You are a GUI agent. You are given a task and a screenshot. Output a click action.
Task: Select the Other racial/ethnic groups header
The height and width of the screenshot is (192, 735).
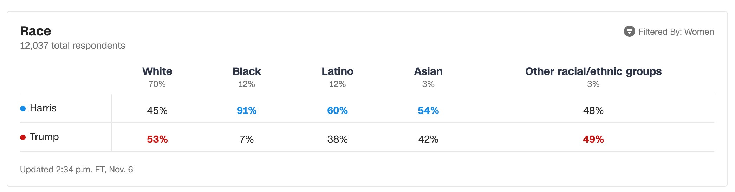click(x=593, y=71)
